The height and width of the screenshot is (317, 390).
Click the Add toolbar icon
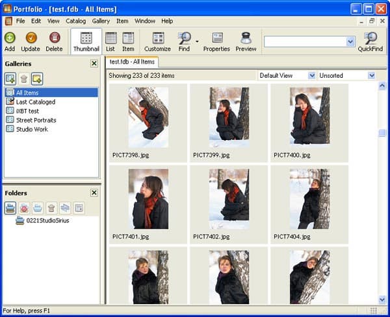click(10, 41)
